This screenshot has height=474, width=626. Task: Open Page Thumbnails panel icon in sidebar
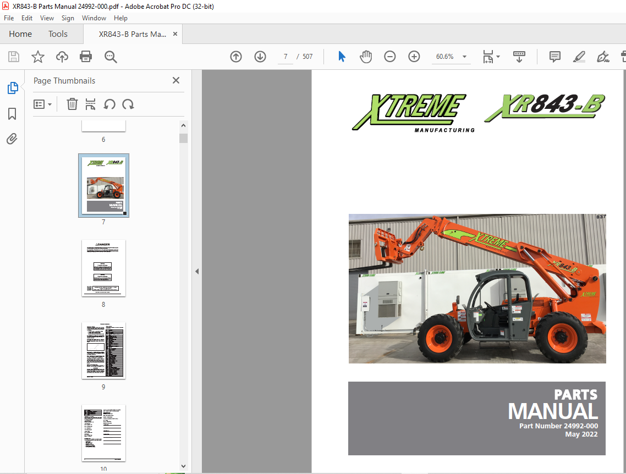(x=12, y=88)
